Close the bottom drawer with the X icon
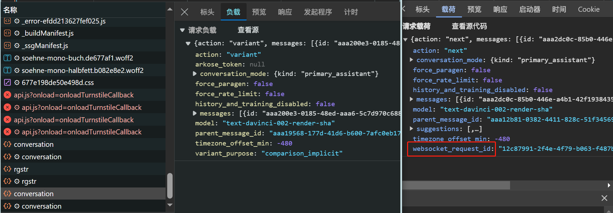Screen dimensions: 613x213 click(x=604, y=198)
